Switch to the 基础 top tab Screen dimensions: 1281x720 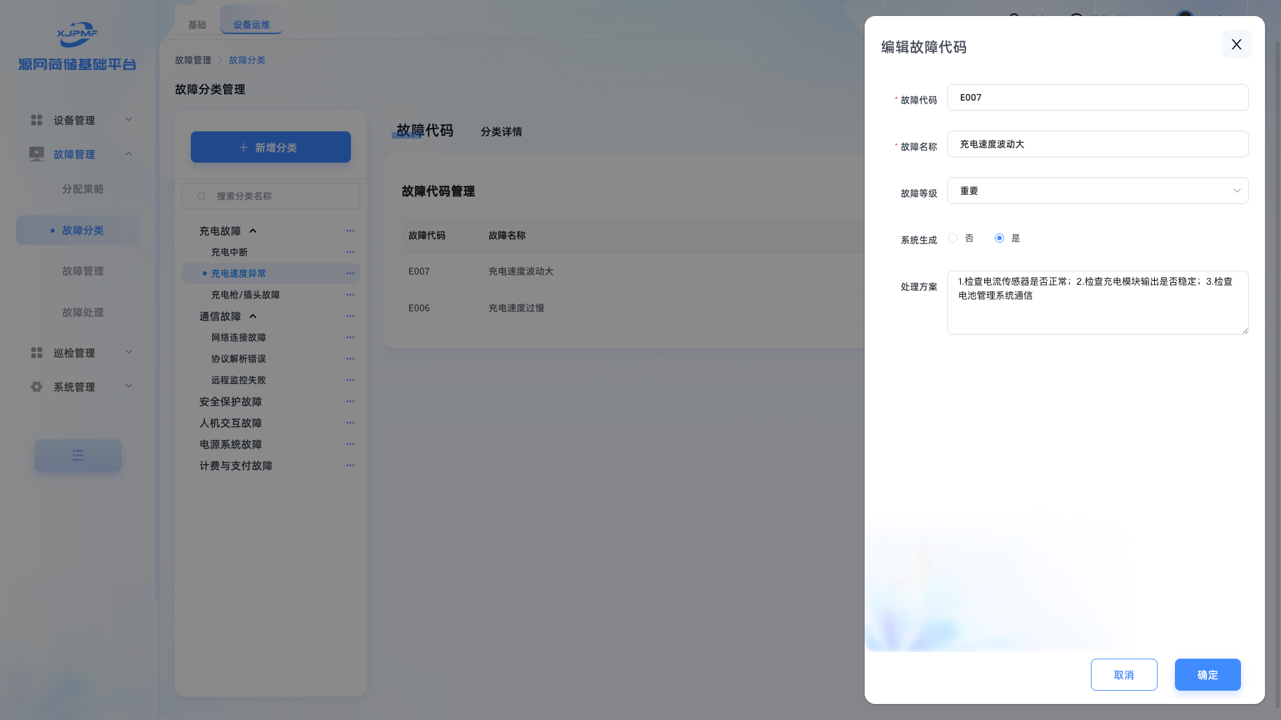point(197,25)
